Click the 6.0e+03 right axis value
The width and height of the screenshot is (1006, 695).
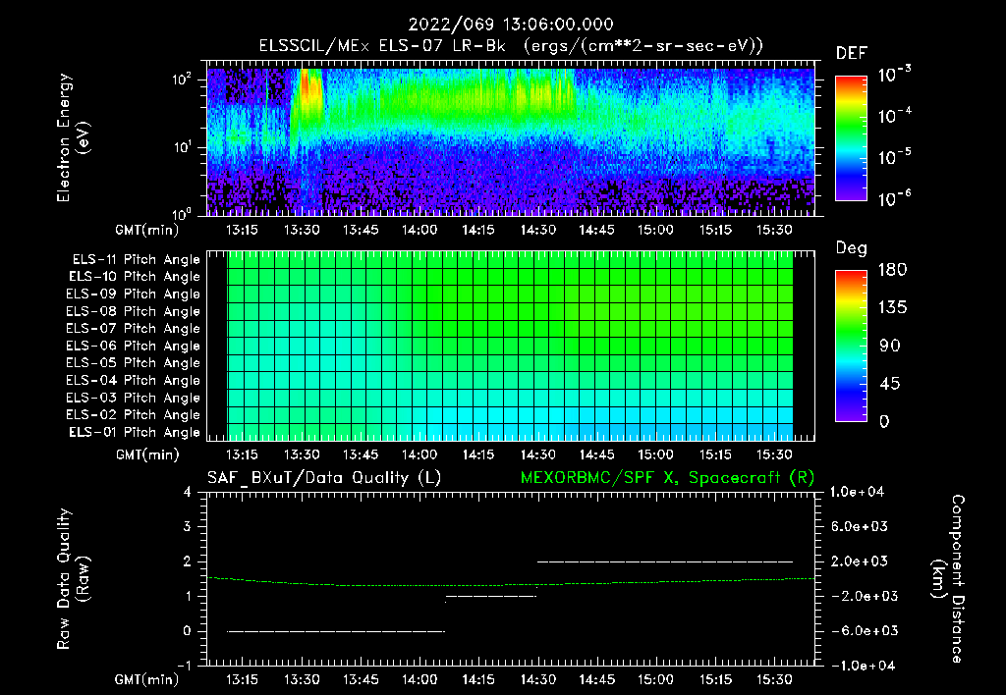[x=859, y=527]
